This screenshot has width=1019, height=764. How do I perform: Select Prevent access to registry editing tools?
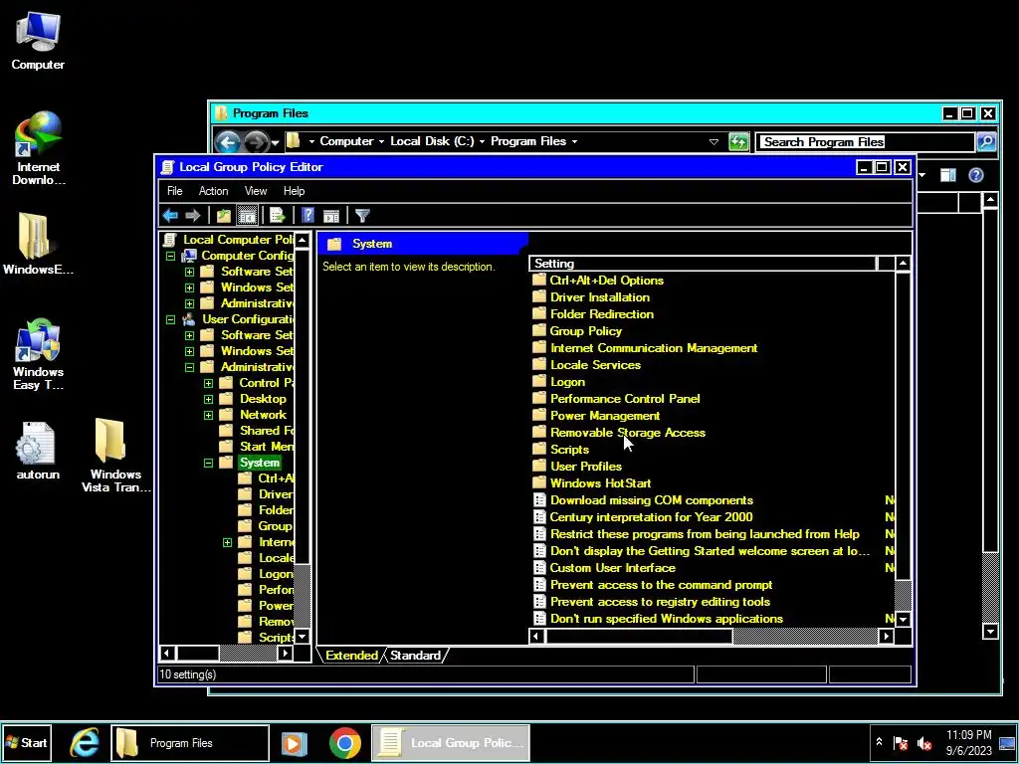pos(660,602)
